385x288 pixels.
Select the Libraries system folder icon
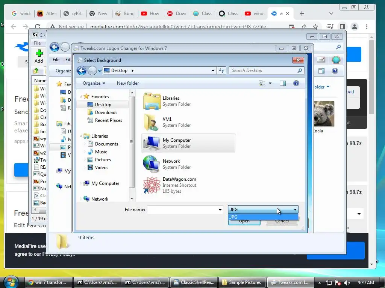(x=152, y=101)
